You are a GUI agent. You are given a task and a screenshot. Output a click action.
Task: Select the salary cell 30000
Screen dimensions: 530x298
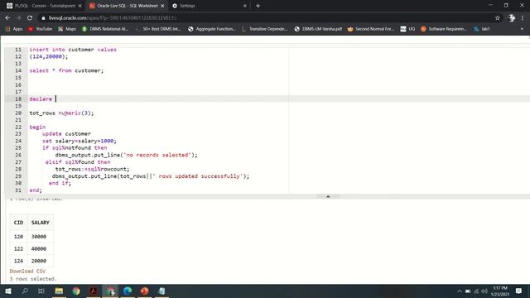coord(39,237)
